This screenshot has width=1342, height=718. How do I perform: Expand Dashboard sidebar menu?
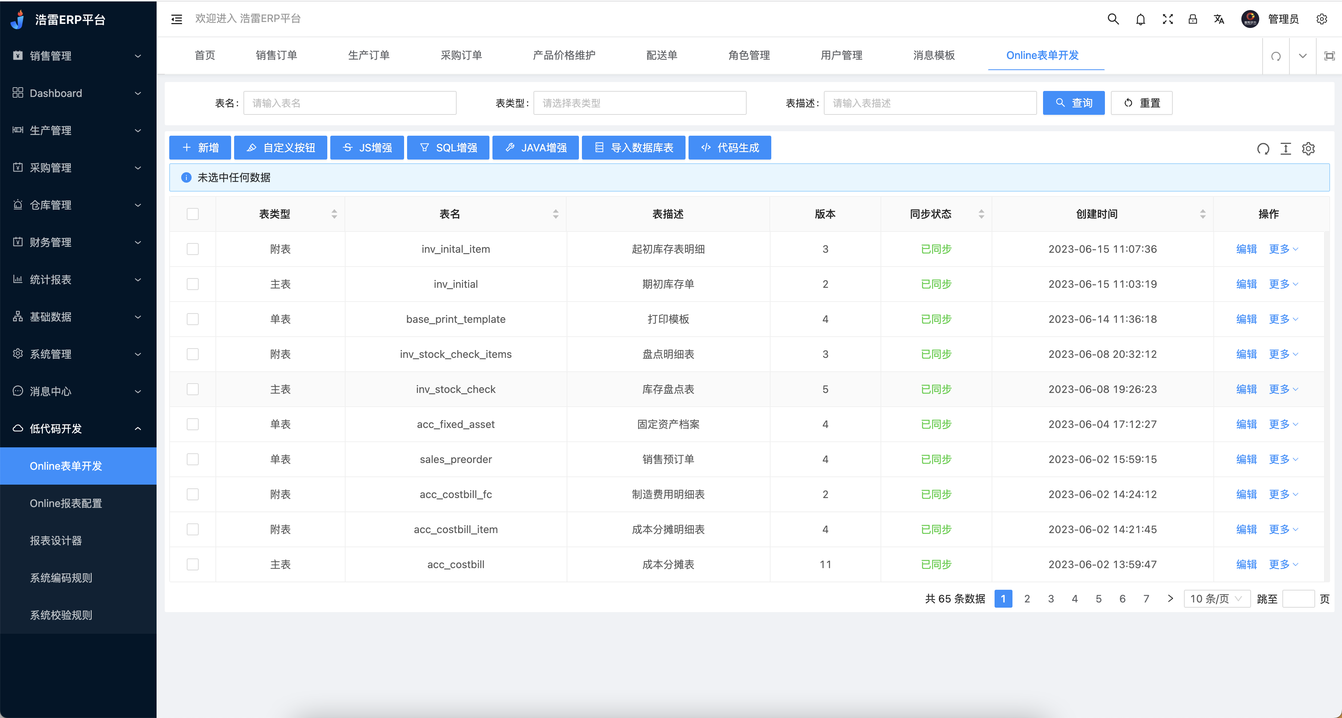click(x=78, y=93)
